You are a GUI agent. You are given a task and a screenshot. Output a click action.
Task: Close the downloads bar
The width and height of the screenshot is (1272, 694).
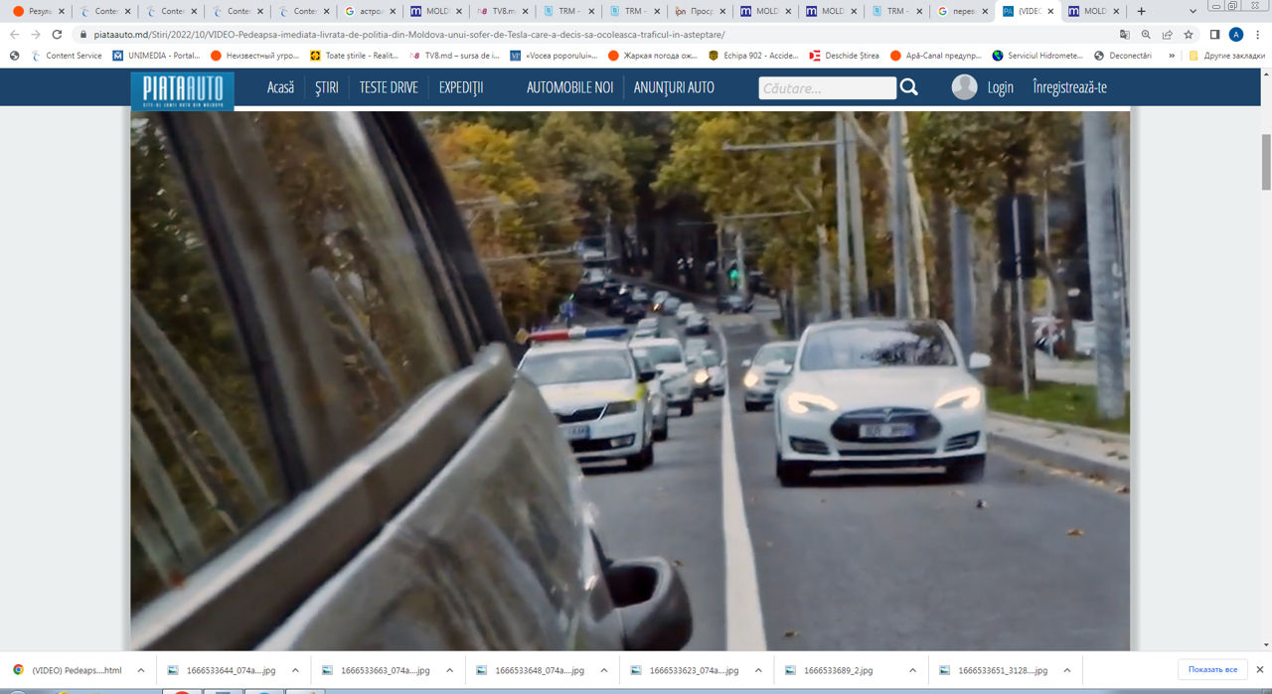coord(1260,670)
